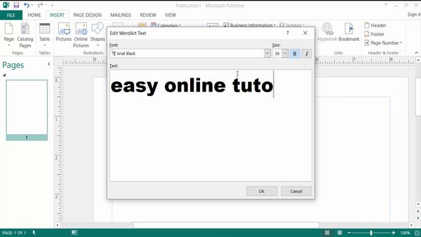The width and height of the screenshot is (421, 237).
Task: Open the REVIEW tab
Action: click(148, 15)
